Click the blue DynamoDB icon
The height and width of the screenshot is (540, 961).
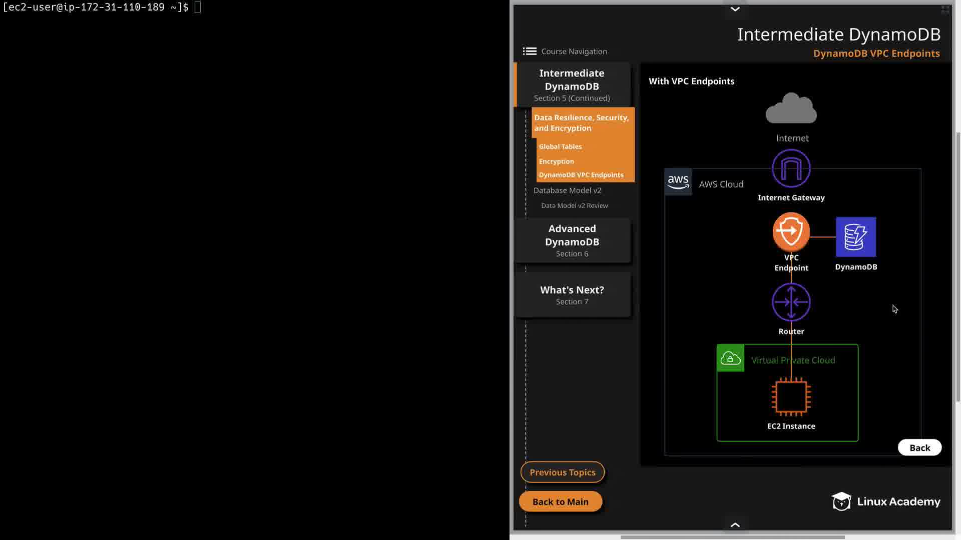(x=855, y=237)
